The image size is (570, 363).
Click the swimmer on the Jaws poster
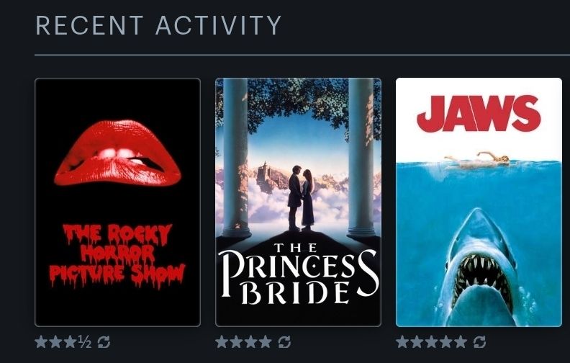pyautogui.click(x=477, y=160)
